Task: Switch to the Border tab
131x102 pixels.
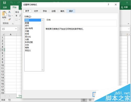Action: (x=53, y=11)
